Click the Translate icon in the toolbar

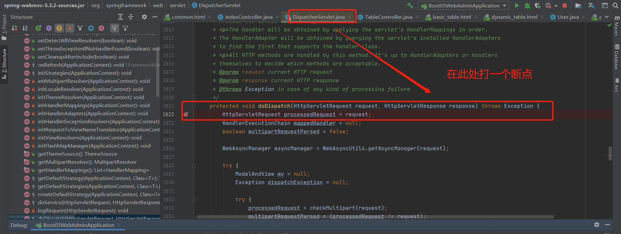591,6
